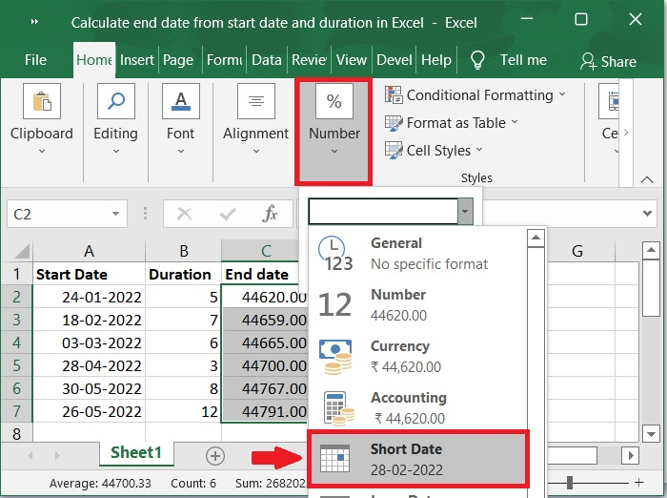Expand the Name Box dropdown arrow
Image resolution: width=667 pixels, height=498 pixels.
(x=116, y=215)
